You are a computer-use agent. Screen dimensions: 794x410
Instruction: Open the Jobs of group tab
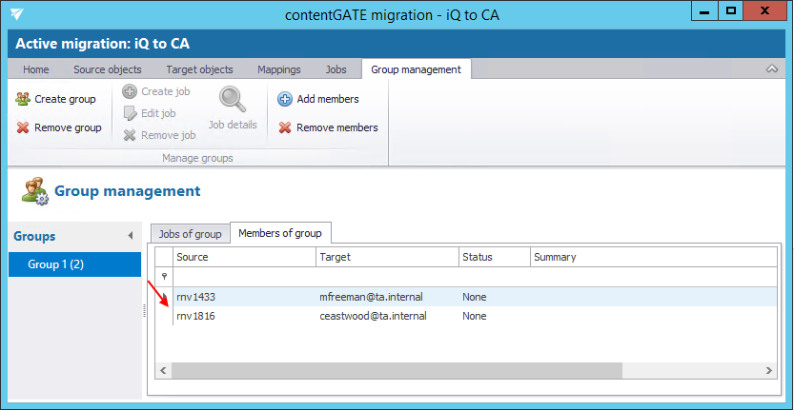click(190, 234)
